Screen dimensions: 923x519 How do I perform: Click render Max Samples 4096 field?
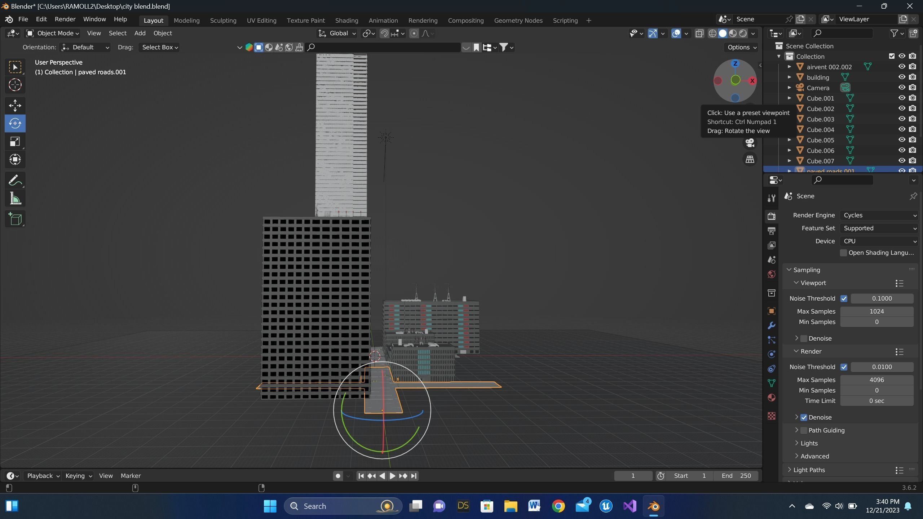click(x=876, y=380)
